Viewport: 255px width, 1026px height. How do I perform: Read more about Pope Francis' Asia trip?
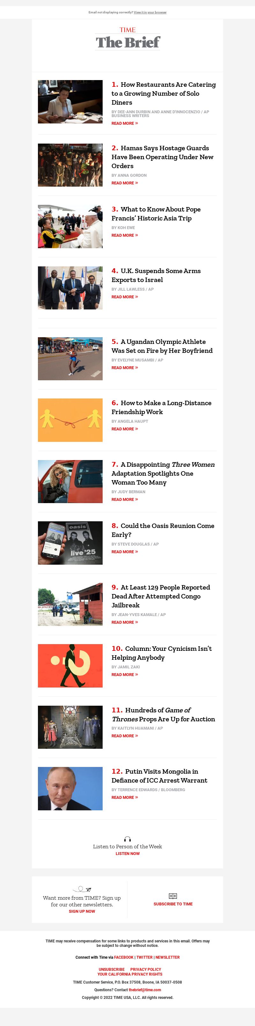(125, 235)
